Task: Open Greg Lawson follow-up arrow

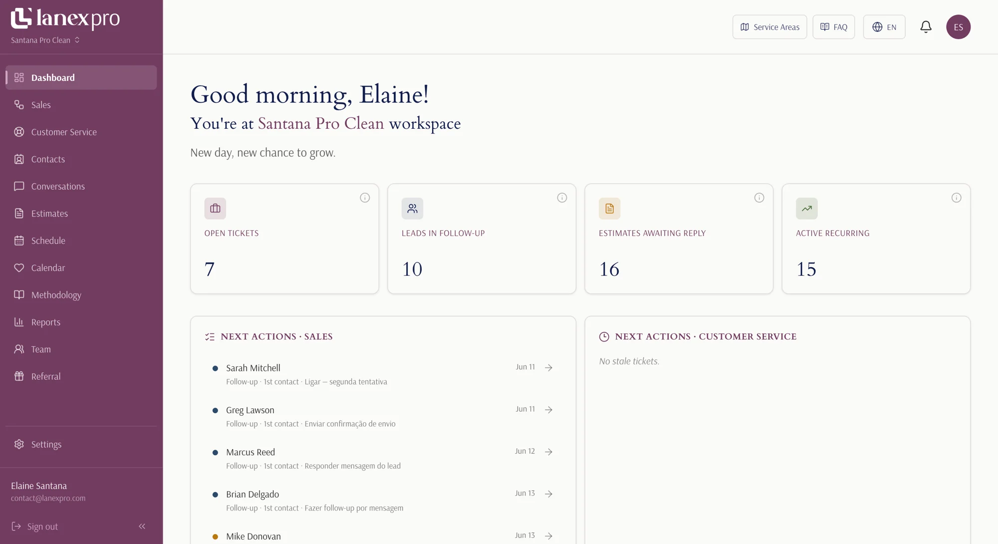Action: click(x=548, y=410)
